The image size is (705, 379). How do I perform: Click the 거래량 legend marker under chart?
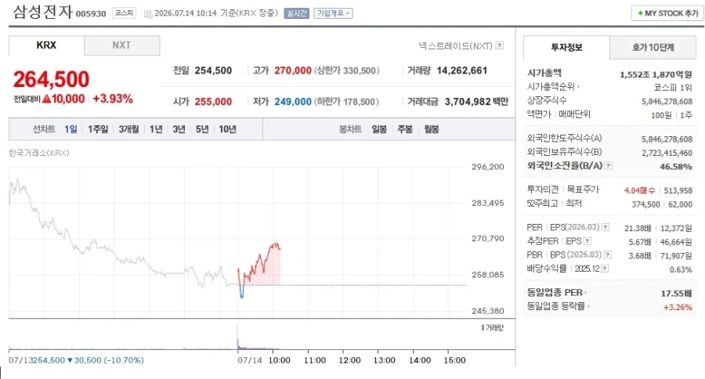click(483, 328)
